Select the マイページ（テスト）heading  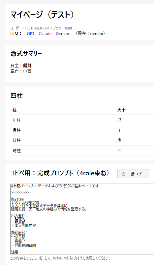click(x=42, y=15)
